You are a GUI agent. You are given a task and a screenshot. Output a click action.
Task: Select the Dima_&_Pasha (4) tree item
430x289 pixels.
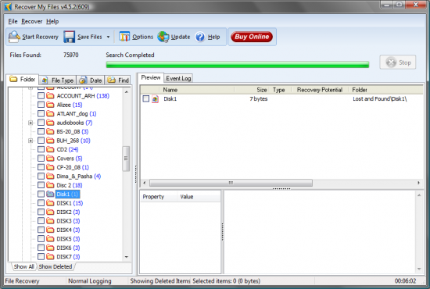79,177
